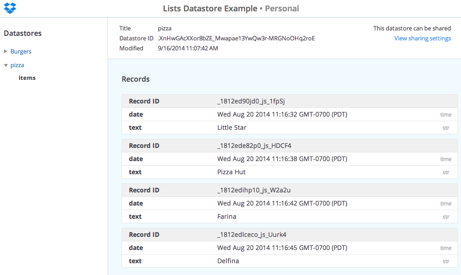The height and width of the screenshot is (275, 461).
Task: Click the Datastore ID value
Action: click(236, 39)
